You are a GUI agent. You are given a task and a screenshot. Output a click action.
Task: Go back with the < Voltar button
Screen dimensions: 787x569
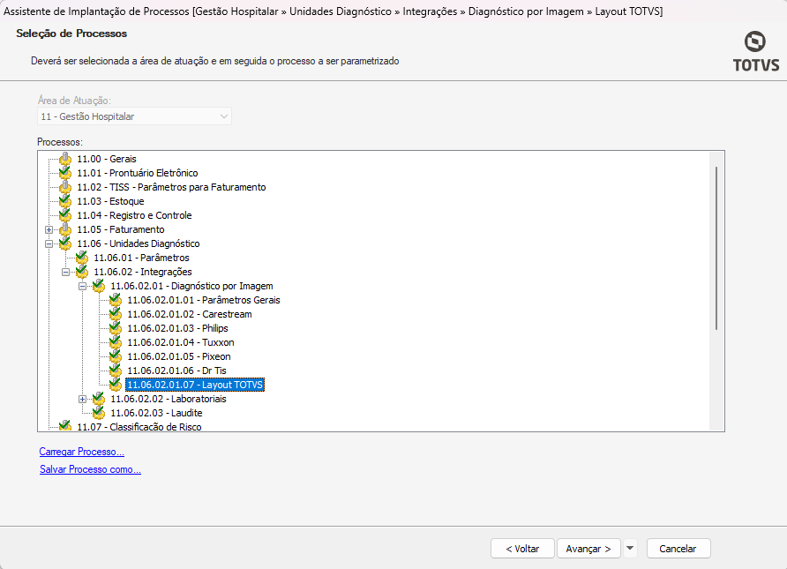[x=522, y=549]
